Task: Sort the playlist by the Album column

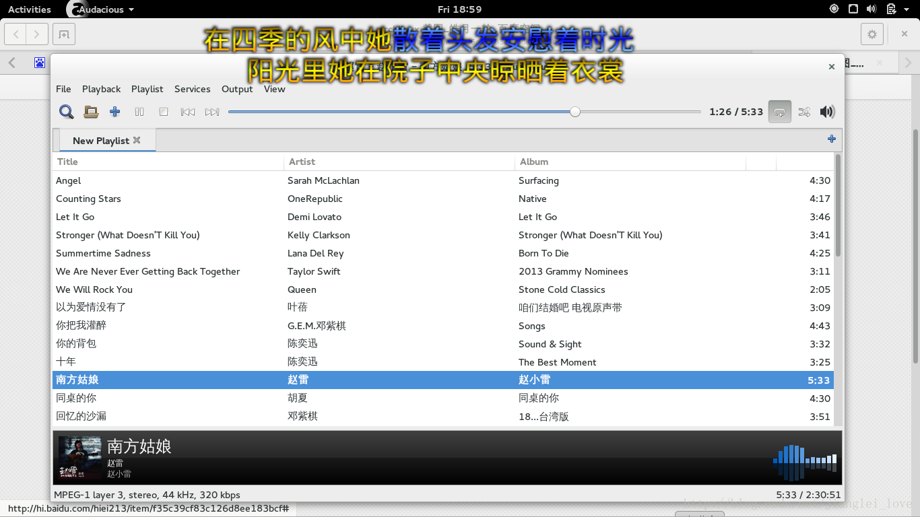Action: [x=630, y=162]
